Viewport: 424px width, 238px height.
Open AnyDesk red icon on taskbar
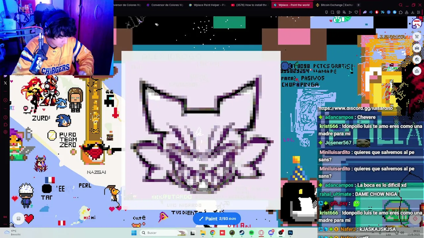222,233
